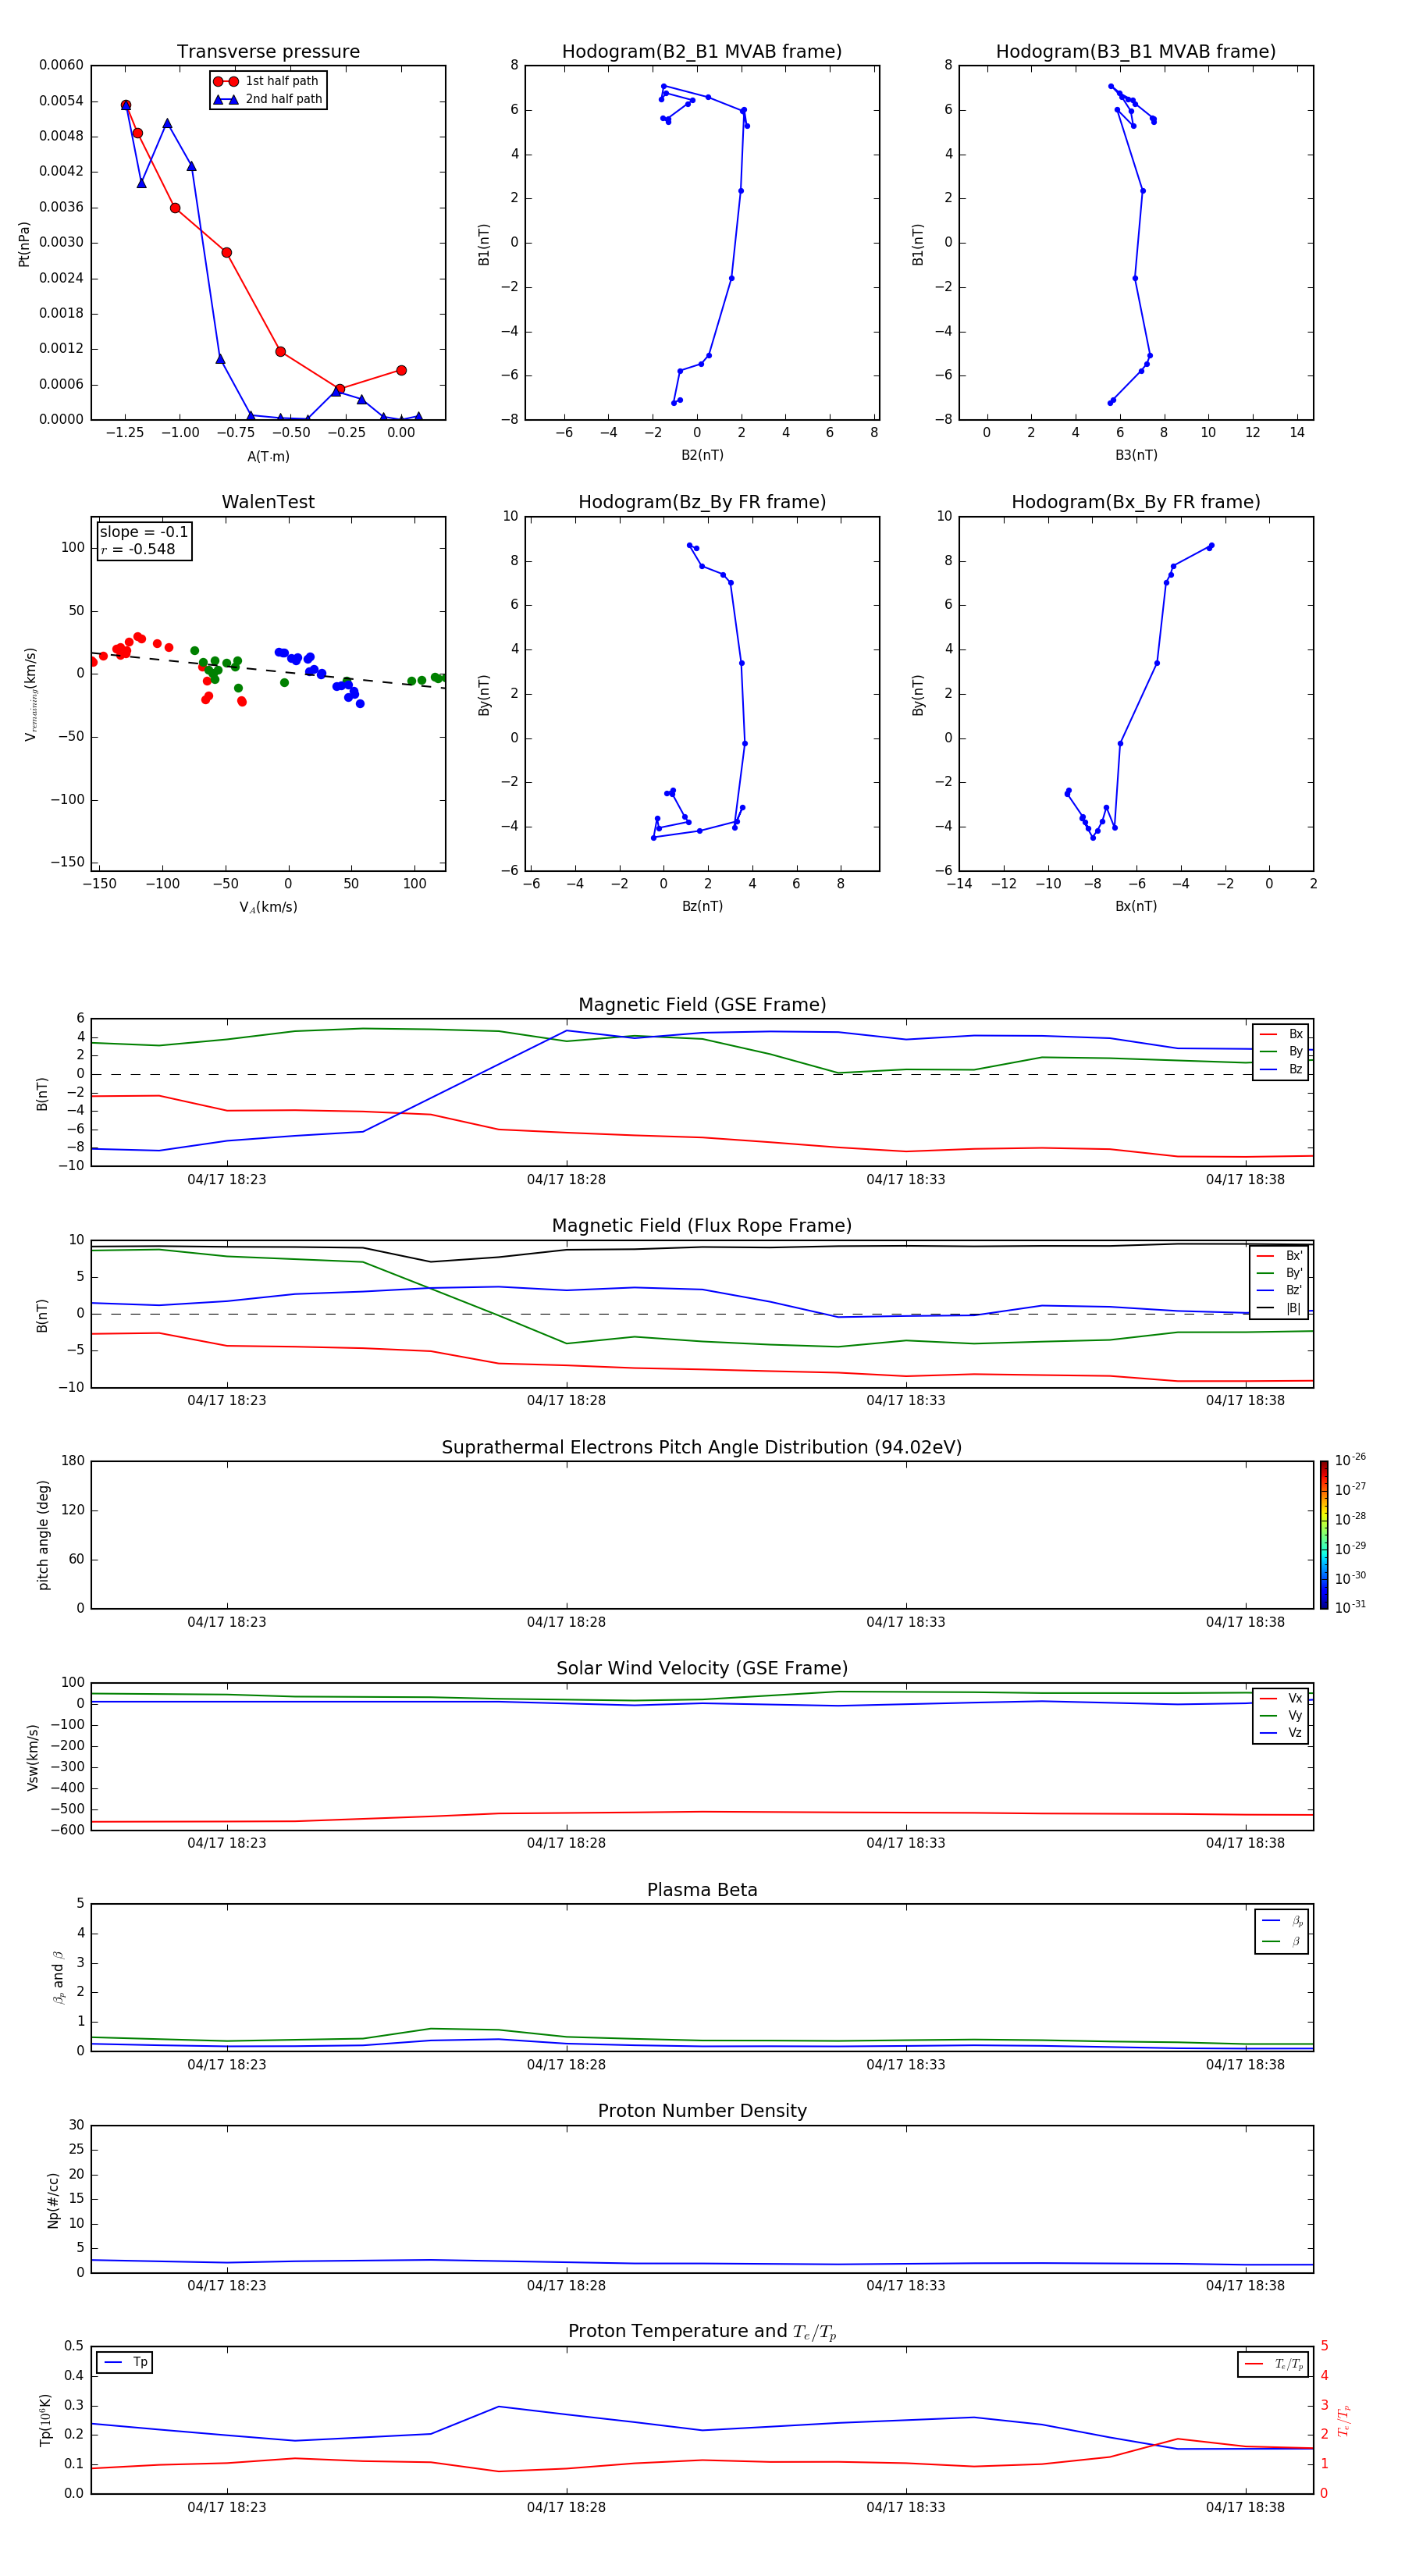Click the β_p legend entry

[x=1282, y=1921]
